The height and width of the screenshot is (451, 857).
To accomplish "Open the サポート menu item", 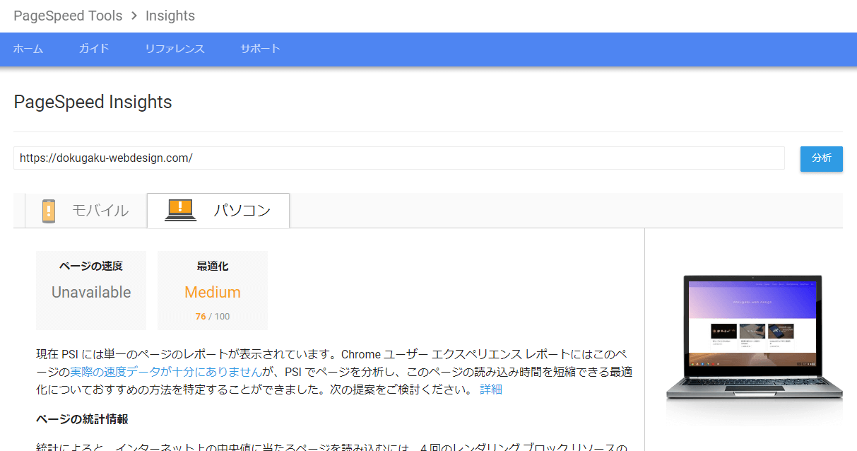I will 260,49.
